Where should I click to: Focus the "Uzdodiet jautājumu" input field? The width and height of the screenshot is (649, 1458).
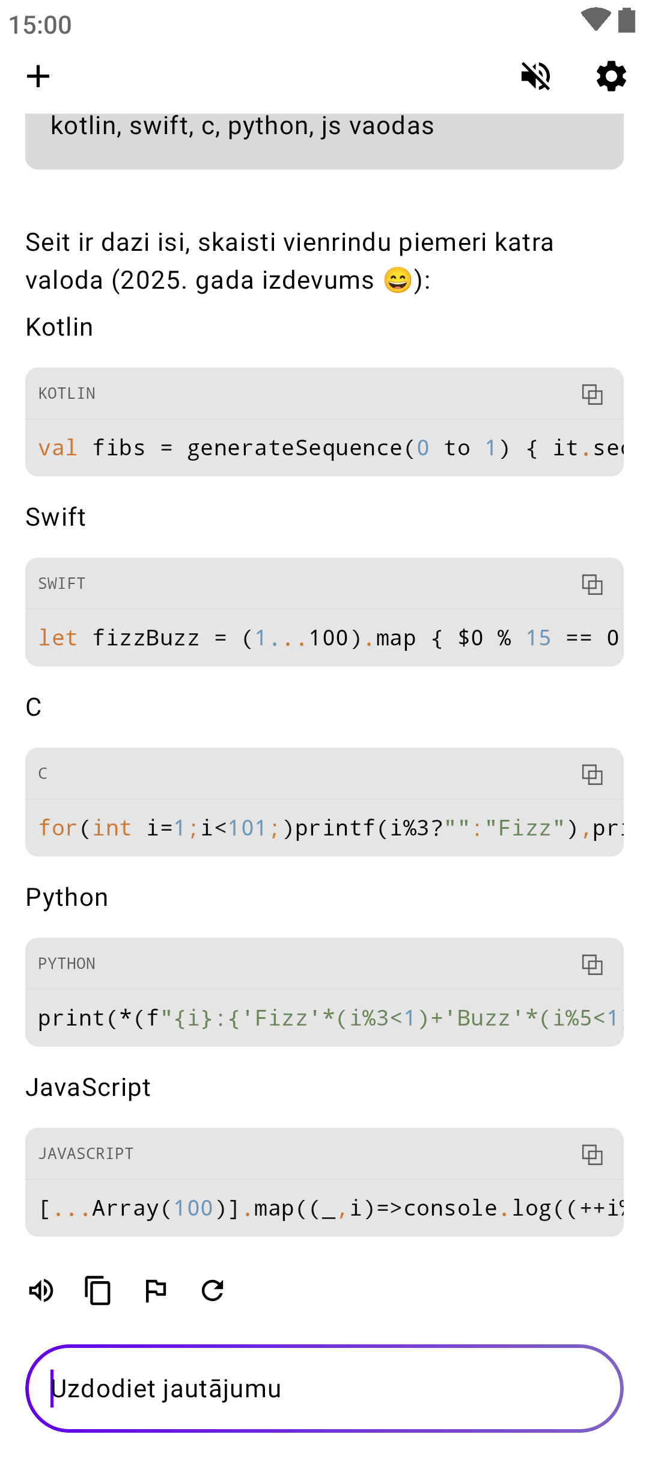324,1388
